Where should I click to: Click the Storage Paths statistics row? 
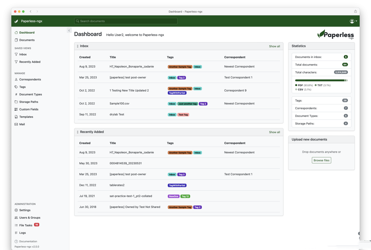point(321,123)
